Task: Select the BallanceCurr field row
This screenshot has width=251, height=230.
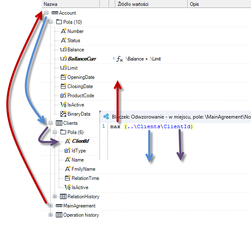Action: [82, 59]
